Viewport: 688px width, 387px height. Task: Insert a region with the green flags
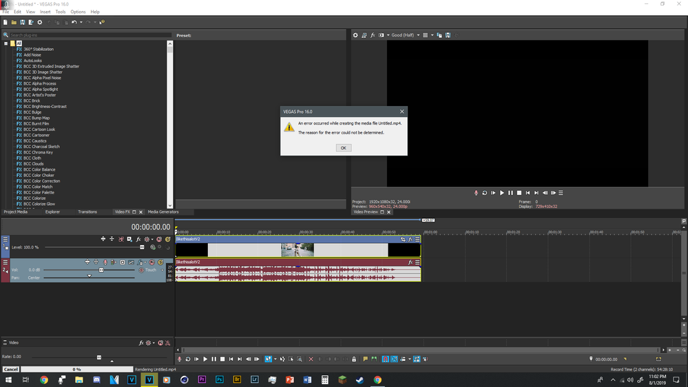coord(374,359)
